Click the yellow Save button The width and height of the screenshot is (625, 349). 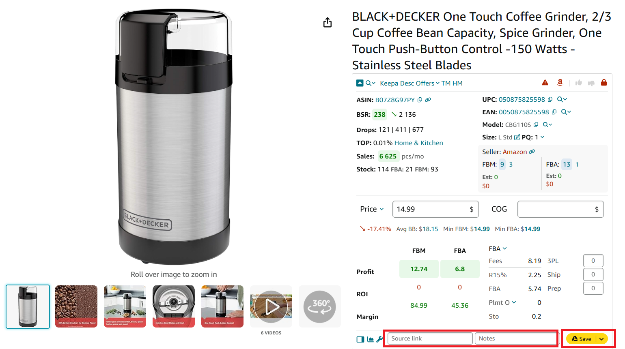click(584, 339)
